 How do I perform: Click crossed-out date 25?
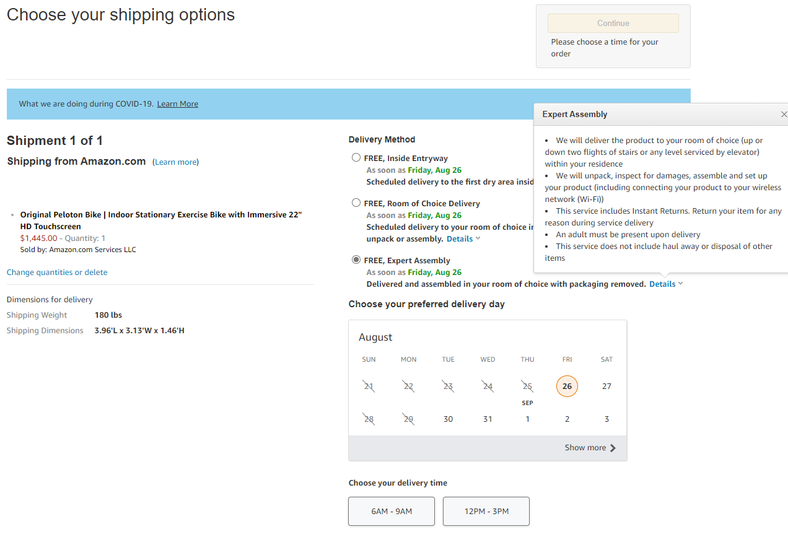click(527, 386)
